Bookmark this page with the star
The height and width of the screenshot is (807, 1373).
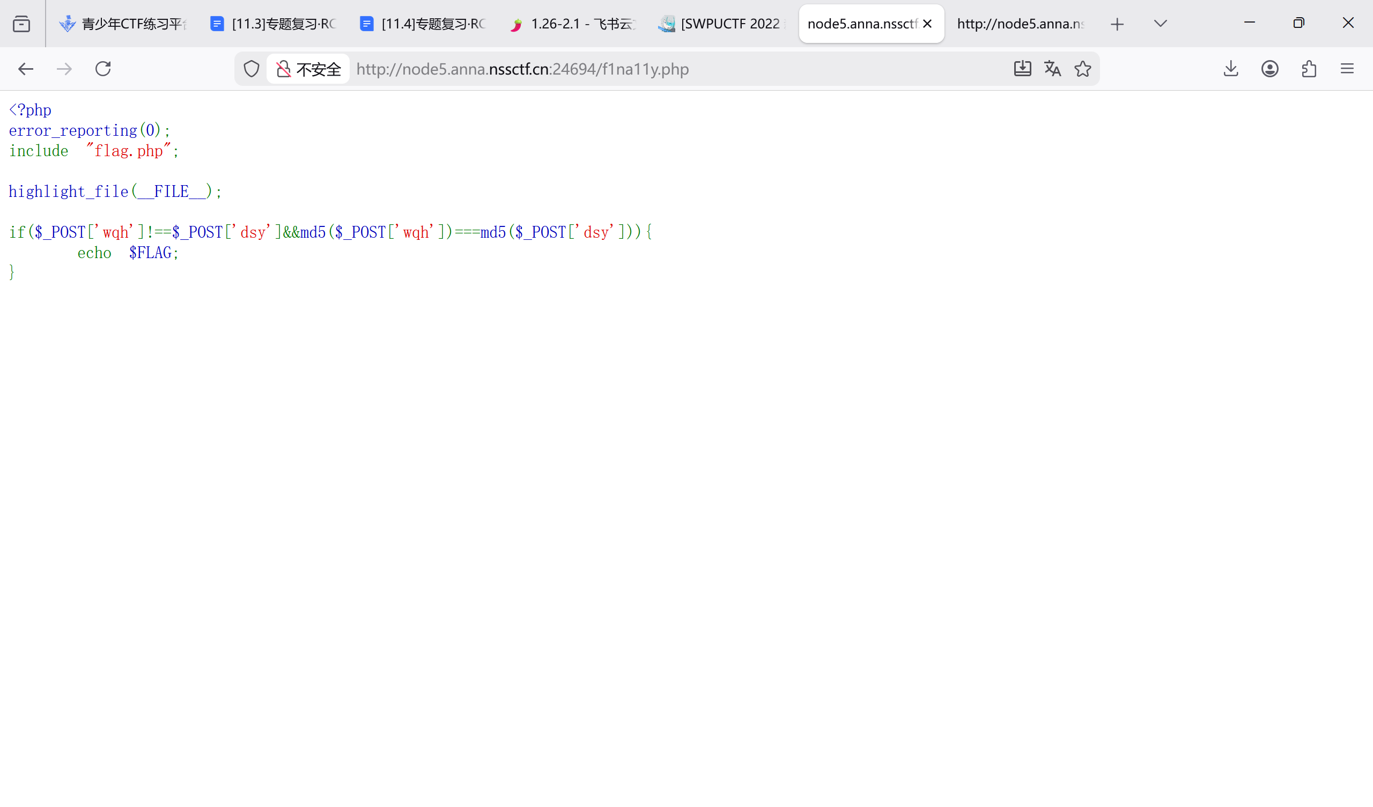1083,69
